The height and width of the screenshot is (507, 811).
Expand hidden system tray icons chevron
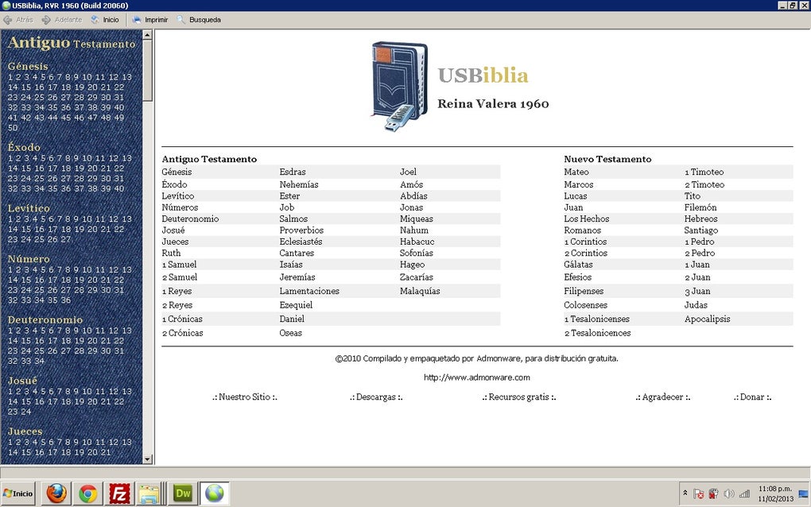point(685,493)
